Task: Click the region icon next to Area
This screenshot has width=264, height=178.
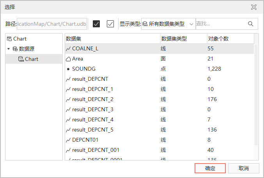Action: click(68, 59)
